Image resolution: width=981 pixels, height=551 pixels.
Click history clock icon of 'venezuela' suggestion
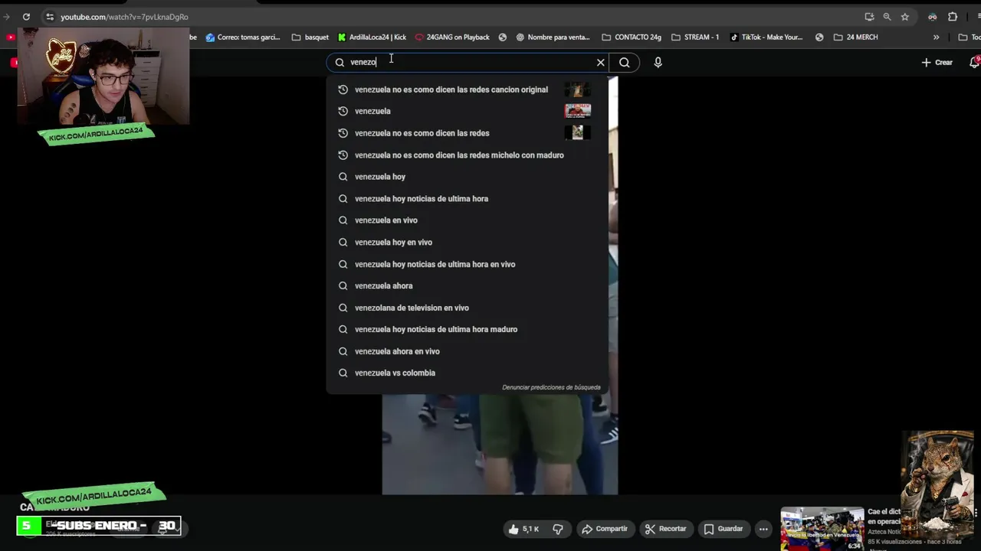[343, 111]
